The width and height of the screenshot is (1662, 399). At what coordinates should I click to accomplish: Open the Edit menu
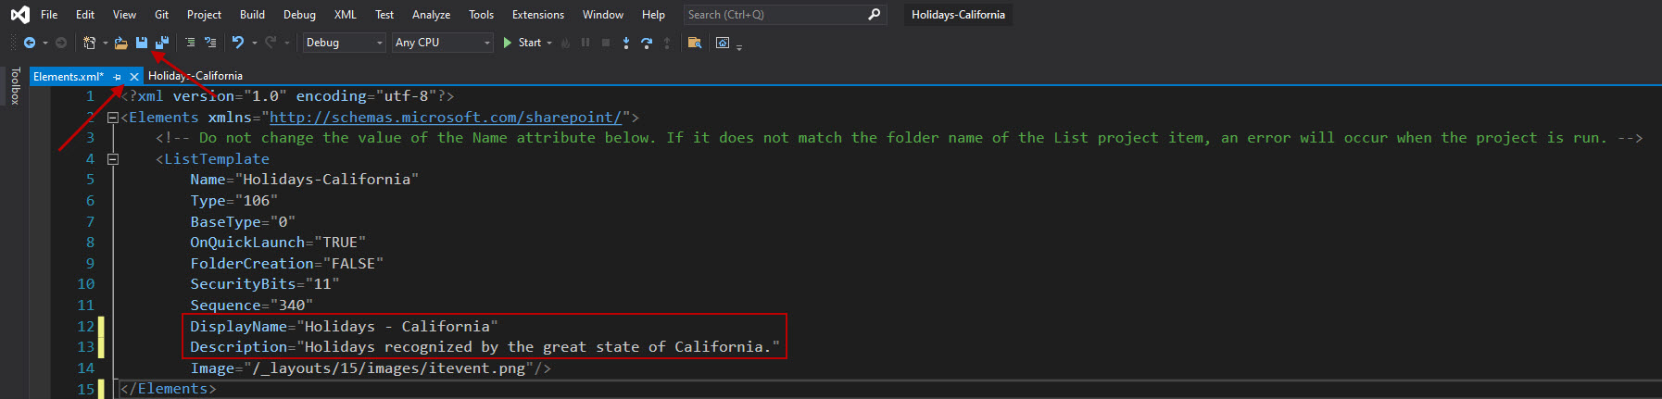(x=85, y=15)
